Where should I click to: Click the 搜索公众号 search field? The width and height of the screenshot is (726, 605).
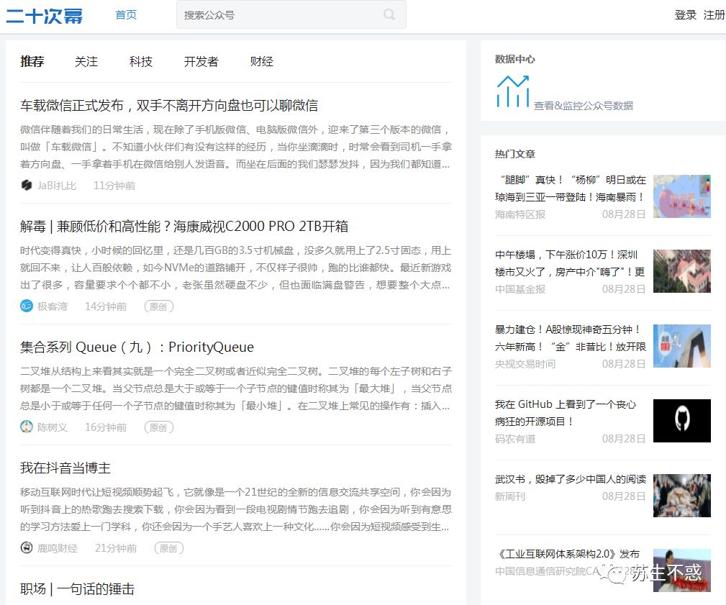coord(291,15)
